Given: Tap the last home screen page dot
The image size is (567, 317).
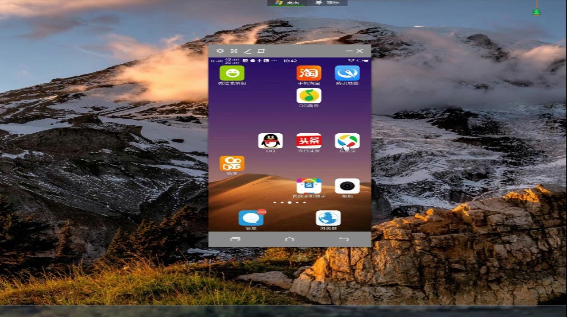Looking at the screenshot, I should [304, 202].
